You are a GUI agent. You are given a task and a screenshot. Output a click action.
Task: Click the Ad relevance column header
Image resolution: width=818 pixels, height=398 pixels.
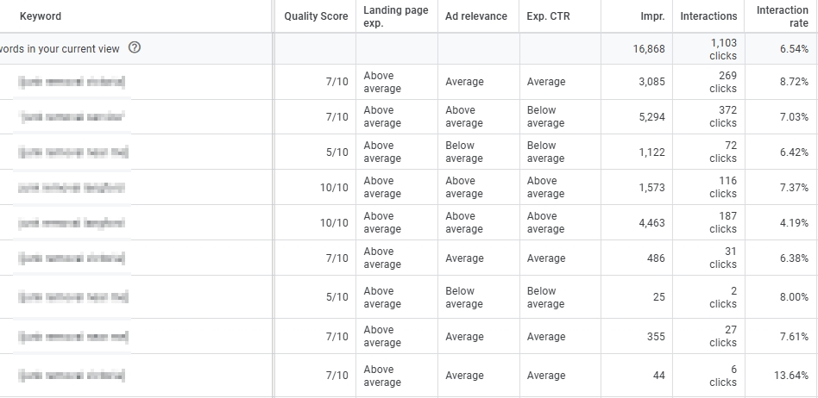476,16
